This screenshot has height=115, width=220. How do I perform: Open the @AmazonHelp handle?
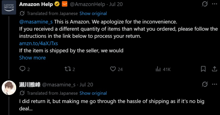87,4
